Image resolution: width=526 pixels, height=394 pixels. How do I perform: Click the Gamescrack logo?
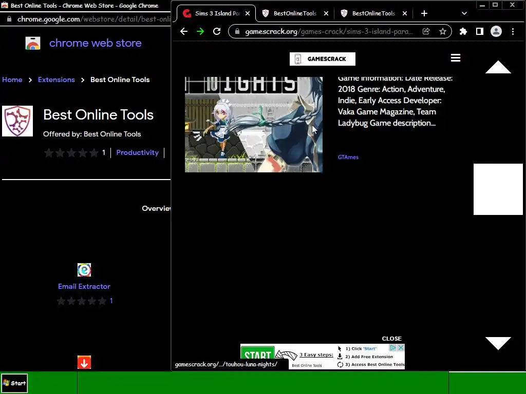point(323,59)
